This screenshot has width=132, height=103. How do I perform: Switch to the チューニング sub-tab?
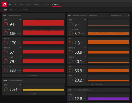click(13, 10)
